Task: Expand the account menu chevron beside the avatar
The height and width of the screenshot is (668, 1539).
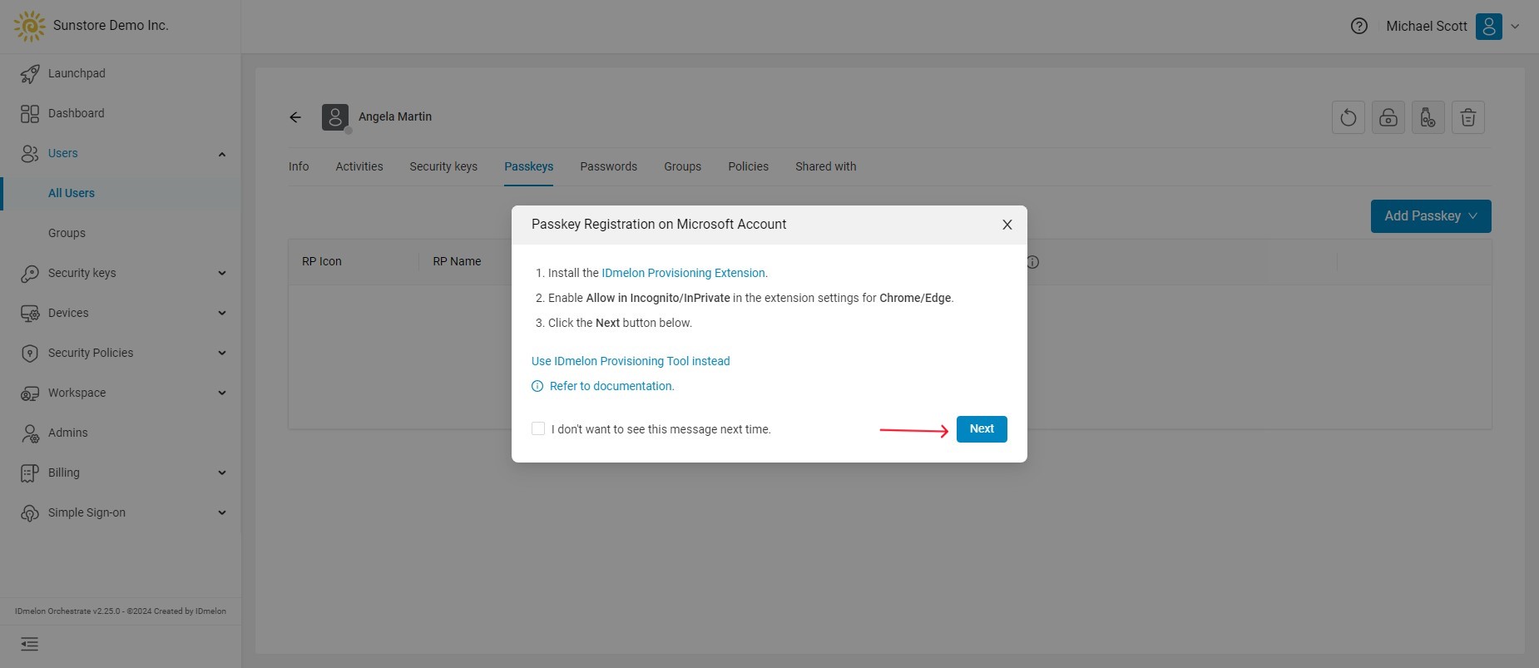Action: [1515, 27]
